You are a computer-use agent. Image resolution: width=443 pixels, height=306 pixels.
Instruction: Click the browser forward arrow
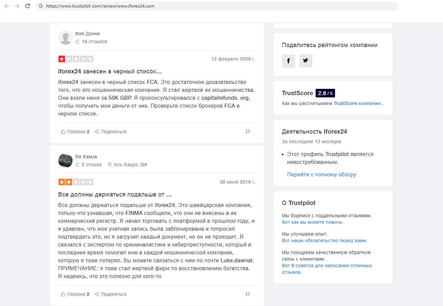[17, 6]
